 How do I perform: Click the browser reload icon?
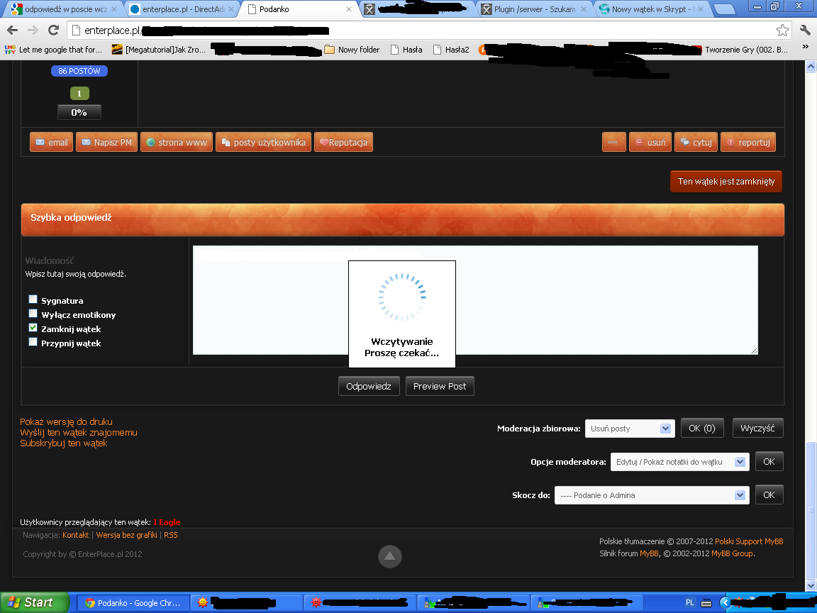(53, 31)
